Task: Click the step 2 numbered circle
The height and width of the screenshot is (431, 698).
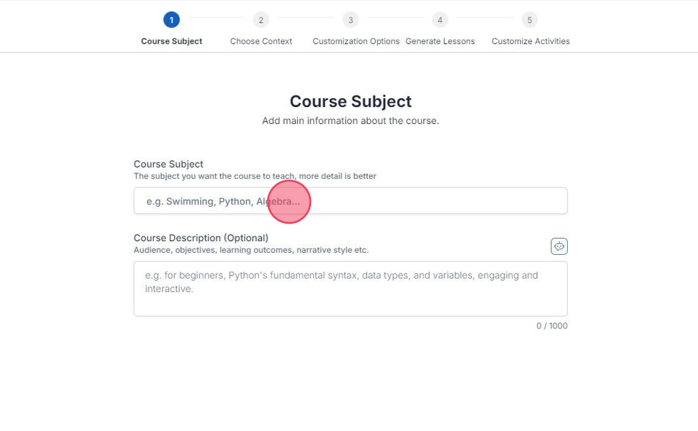Action: click(x=261, y=20)
